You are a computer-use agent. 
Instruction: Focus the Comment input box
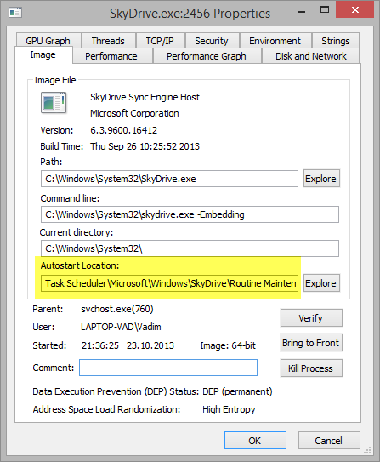(168, 368)
